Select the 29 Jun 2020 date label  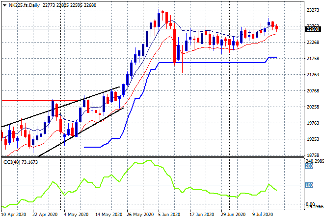coord(233,215)
